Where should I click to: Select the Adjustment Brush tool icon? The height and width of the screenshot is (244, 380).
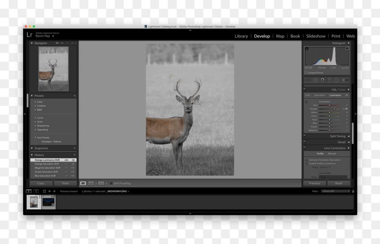345,80
